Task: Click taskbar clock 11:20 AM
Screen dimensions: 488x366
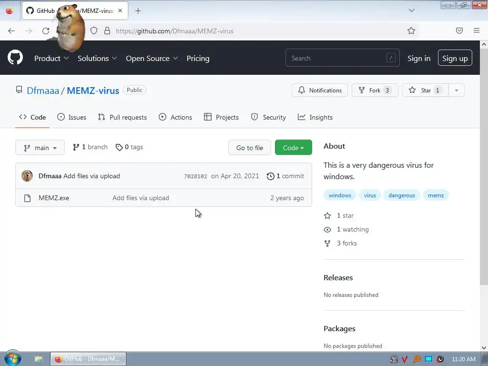Action: click(x=464, y=359)
